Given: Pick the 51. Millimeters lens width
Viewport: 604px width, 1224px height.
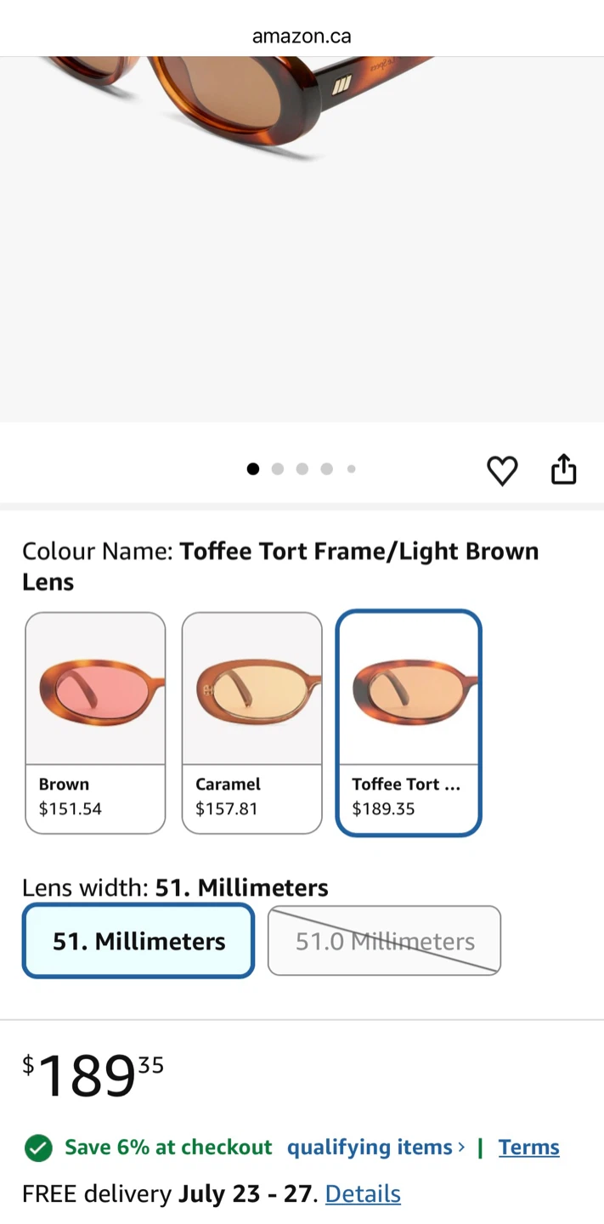Looking at the screenshot, I should coord(138,941).
